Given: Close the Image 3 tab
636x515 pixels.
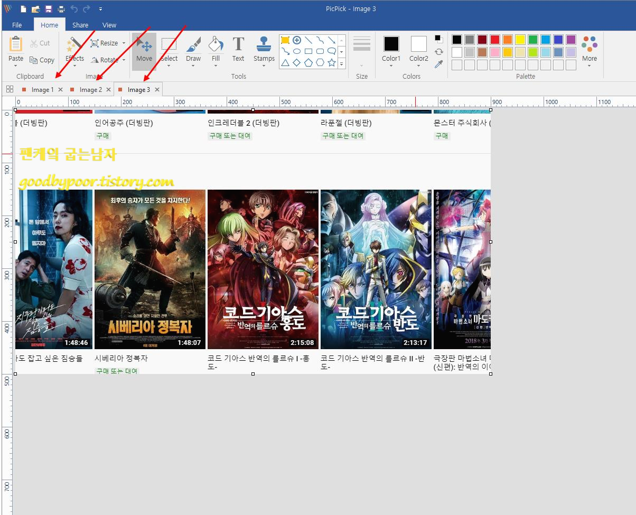Looking at the screenshot, I should click(x=157, y=90).
